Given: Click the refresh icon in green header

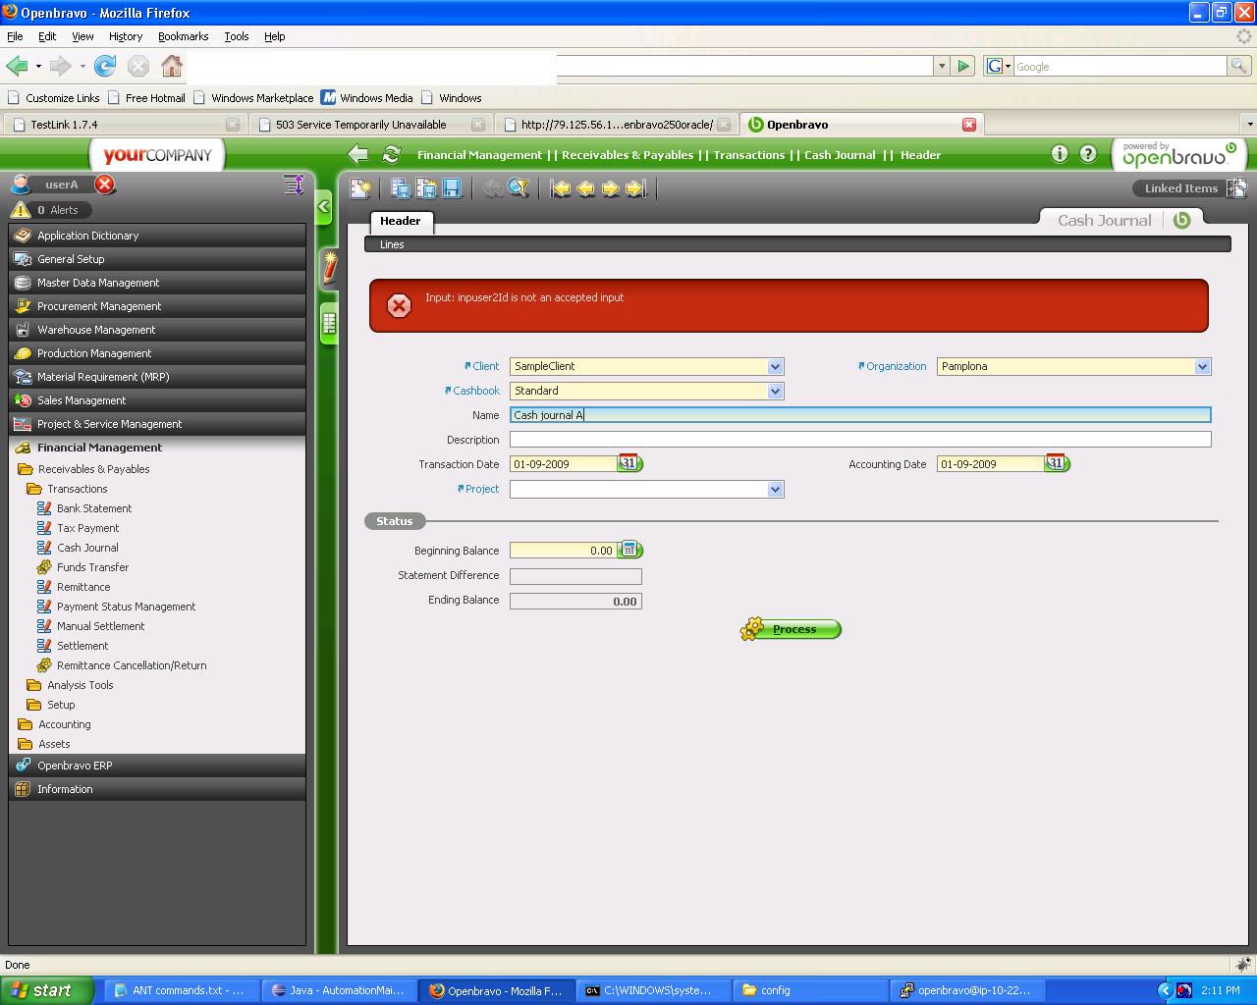Looking at the screenshot, I should (x=391, y=154).
